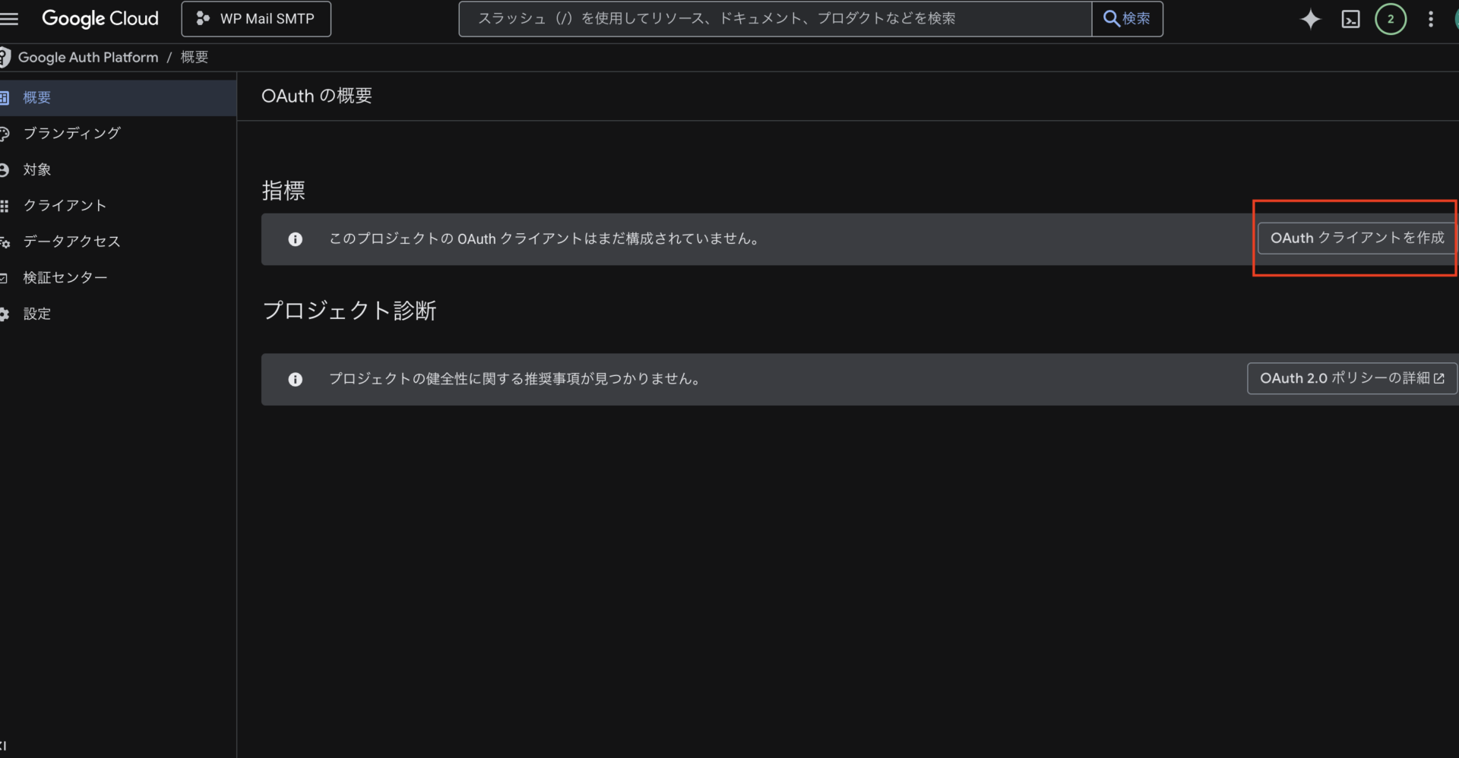Screen dimensions: 1459x758
Task: Select 概要 in the sidebar
Action: [x=37, y=98]
